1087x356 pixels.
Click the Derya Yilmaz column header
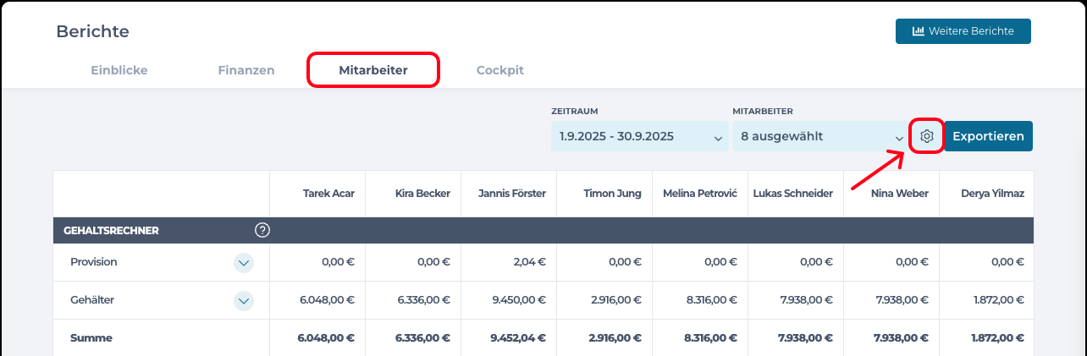click(993, 194)
